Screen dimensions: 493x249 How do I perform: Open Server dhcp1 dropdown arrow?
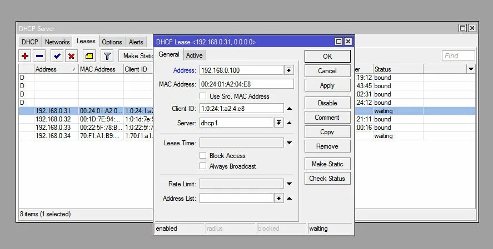point(278,123)
